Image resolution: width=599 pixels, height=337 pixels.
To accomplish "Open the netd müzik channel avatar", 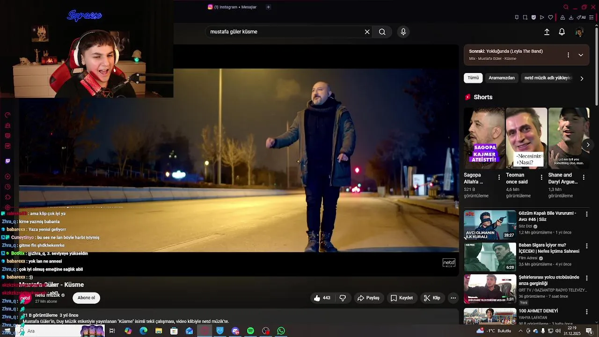I will tap(25, 298).
